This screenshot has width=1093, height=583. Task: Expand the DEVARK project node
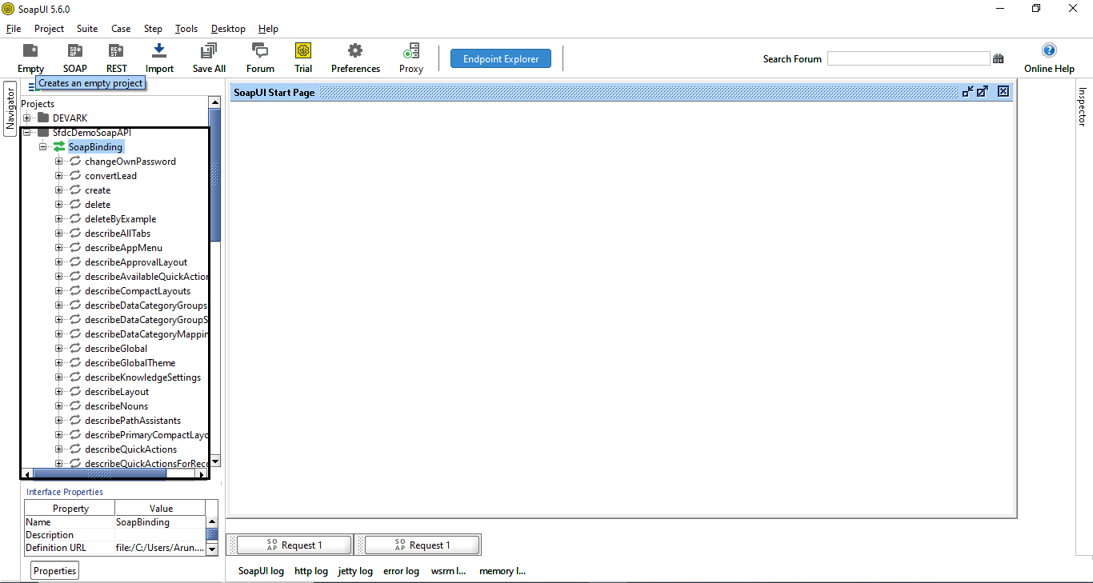coord(27,118)
